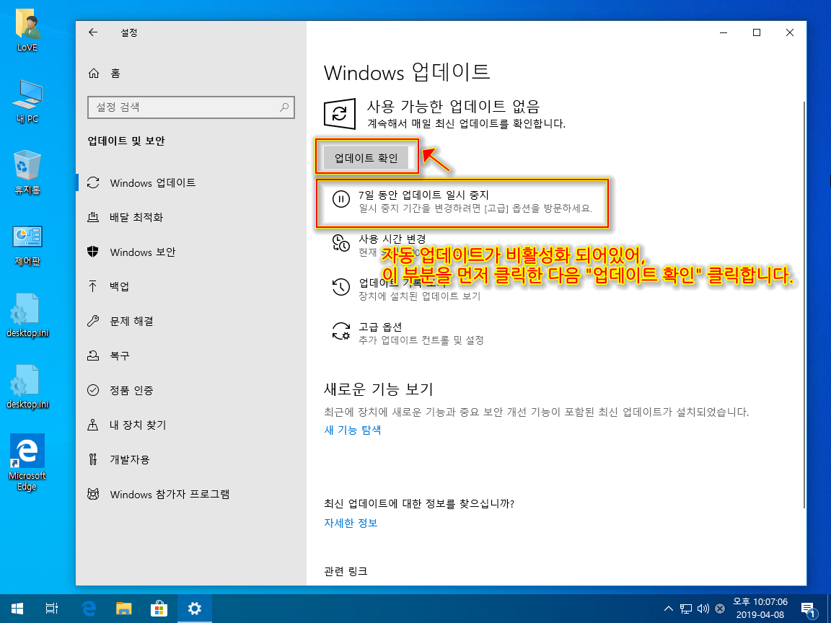
Task: Click the Windows 보안 shield icon
Action: [x=93, y=252]
